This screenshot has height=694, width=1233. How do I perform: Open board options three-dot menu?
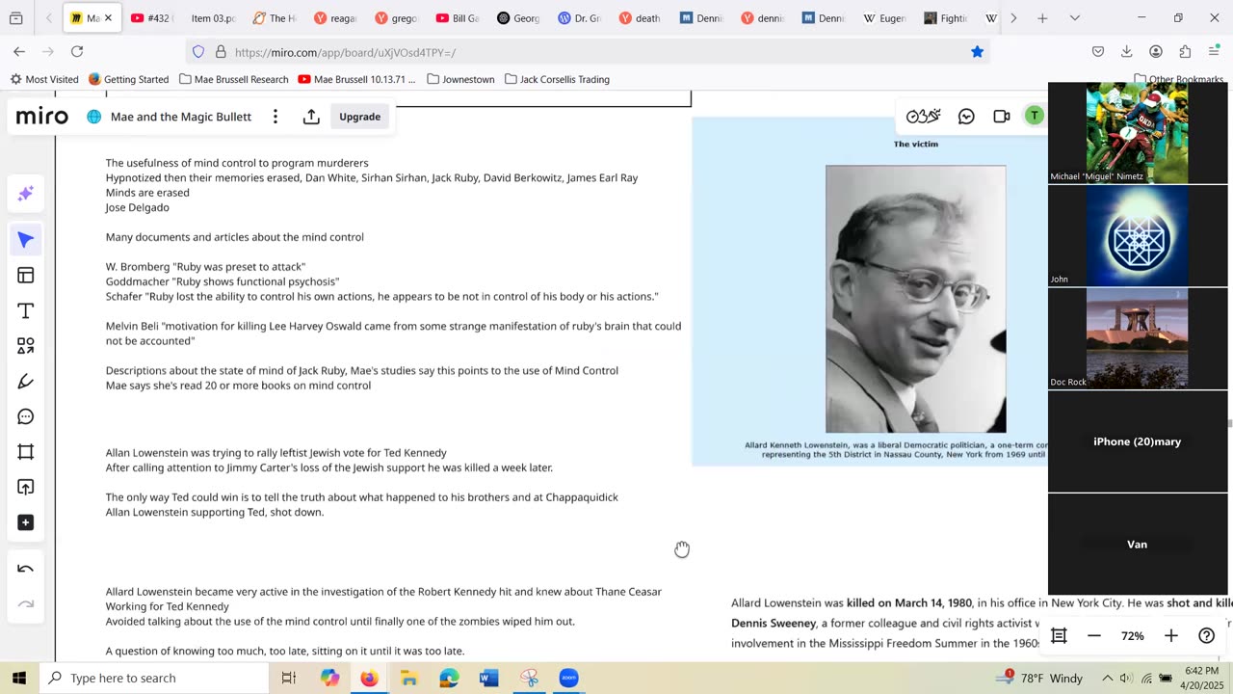click(275, 117)
